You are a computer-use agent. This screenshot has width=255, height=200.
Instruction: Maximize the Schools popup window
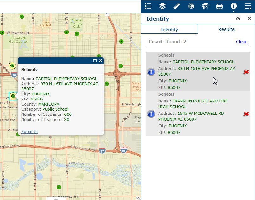pos(95,60)
